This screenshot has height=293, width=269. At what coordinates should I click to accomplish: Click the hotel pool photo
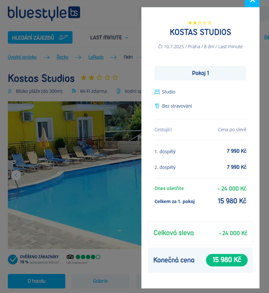[x=74, y=175]
